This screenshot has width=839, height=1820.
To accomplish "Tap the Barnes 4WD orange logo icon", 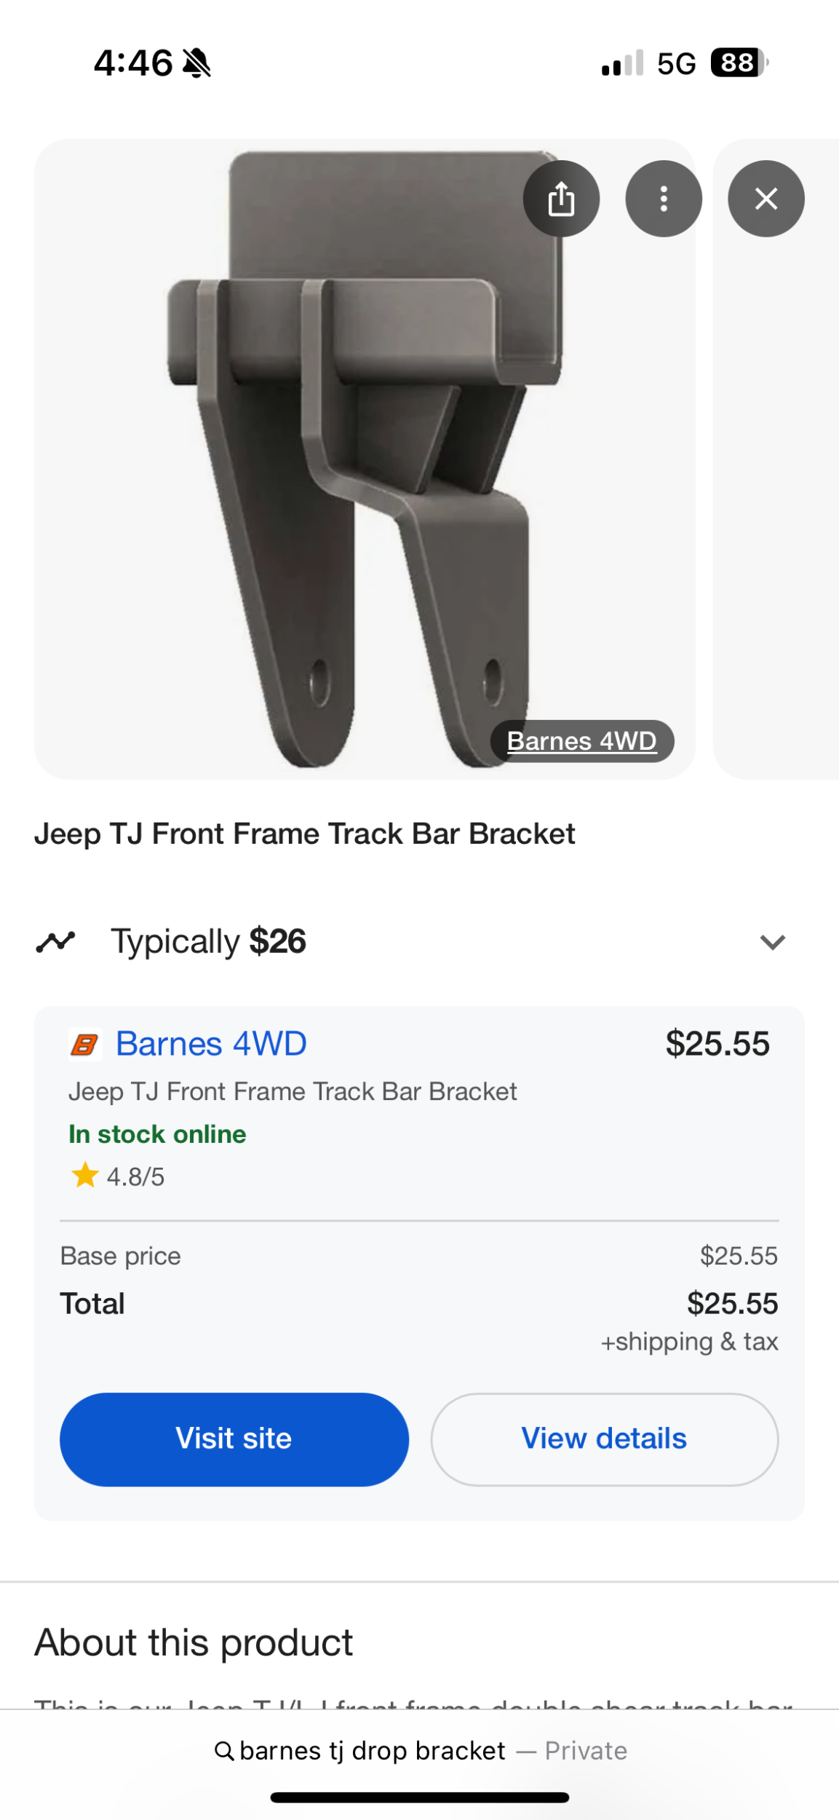I will (x=84, y=1045).
